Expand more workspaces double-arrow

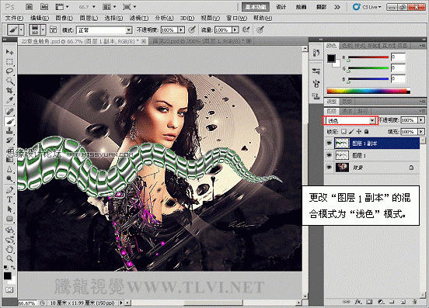[x=337, y=7]
